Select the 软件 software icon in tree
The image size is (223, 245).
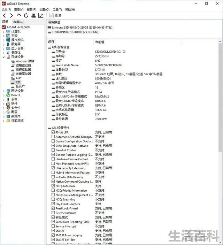8,104
